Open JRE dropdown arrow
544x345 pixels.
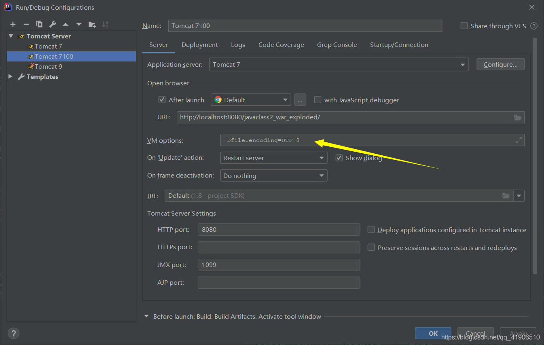(x=519, y=196)
